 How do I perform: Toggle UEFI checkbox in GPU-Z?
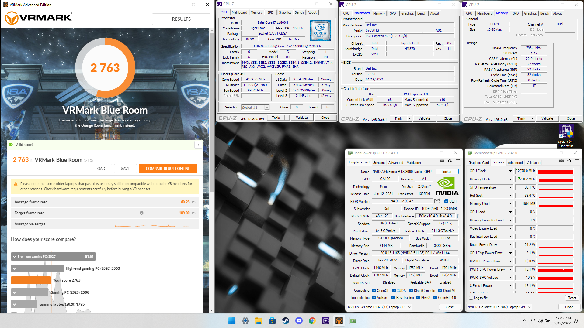click(446, 201)
